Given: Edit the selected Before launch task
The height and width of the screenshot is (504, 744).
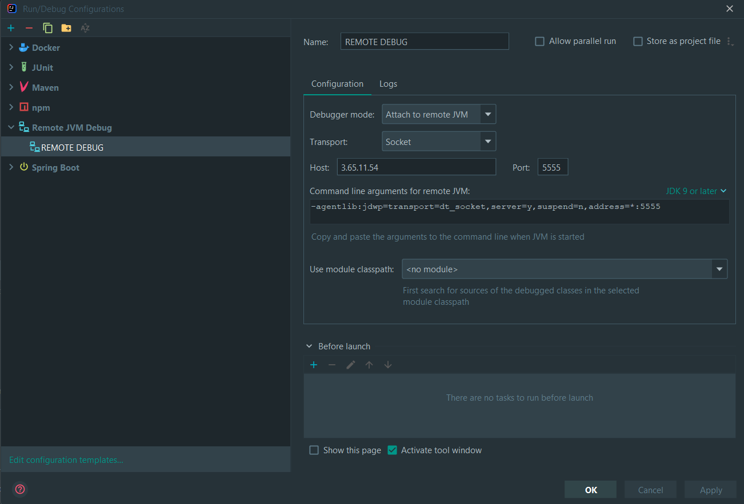Looking at the screenshot, I should point(350,364).
